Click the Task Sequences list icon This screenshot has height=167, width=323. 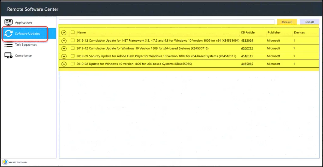point(9,44)
